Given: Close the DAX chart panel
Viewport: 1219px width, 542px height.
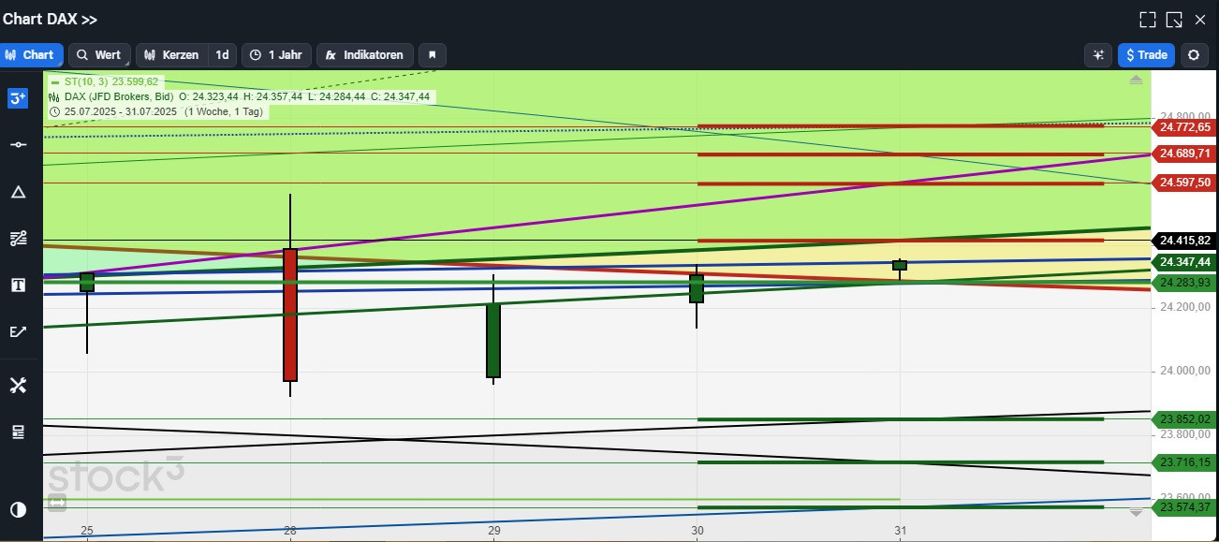Looking at the screenshot, I should 1200,20.
